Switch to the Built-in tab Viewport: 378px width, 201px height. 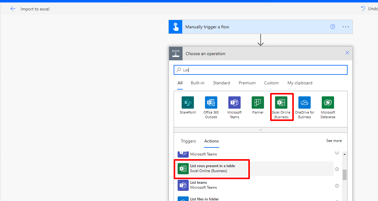click(x=197, y=83)
